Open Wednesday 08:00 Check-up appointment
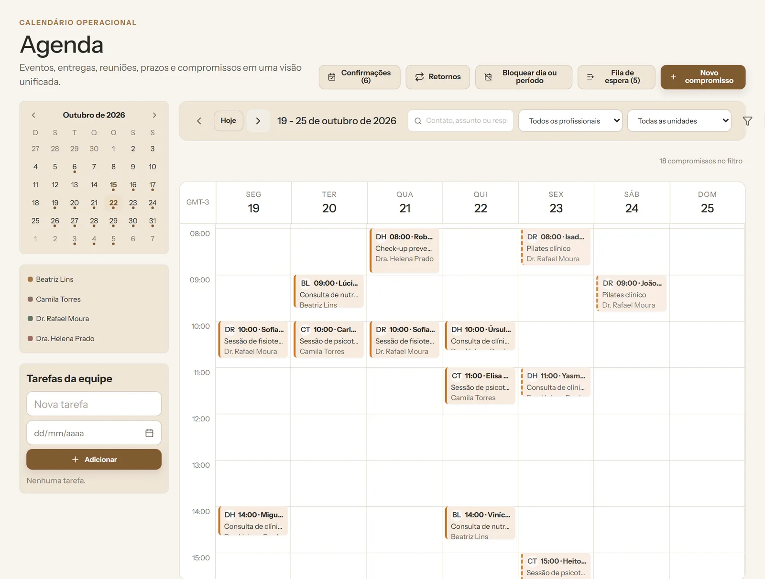Image resolution: width=765 pixels, height=579 pixels. point(404,250)
